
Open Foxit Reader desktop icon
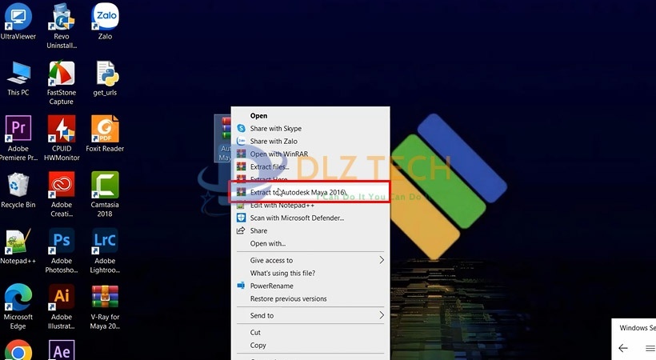click(105, 130)
